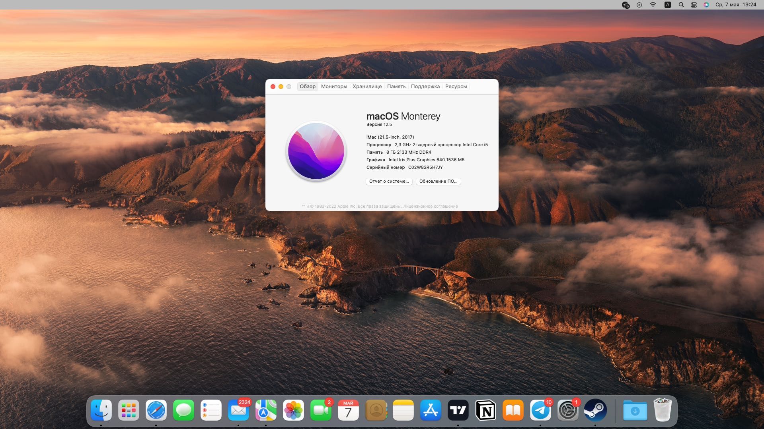Launch Steam from the Dock

pos(595,410)
